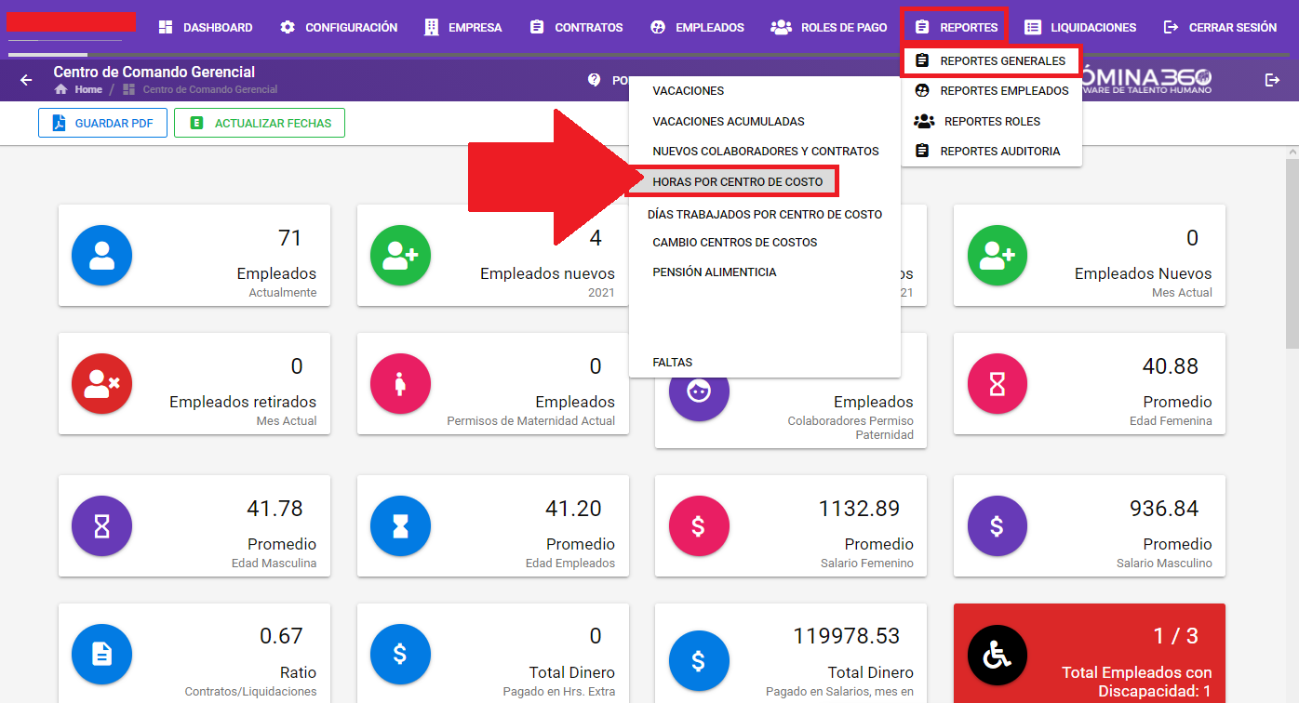Choose Nuevos Colaboradores y Contratos report
This screenshot has height=703, width=1299.
(764, 151)
